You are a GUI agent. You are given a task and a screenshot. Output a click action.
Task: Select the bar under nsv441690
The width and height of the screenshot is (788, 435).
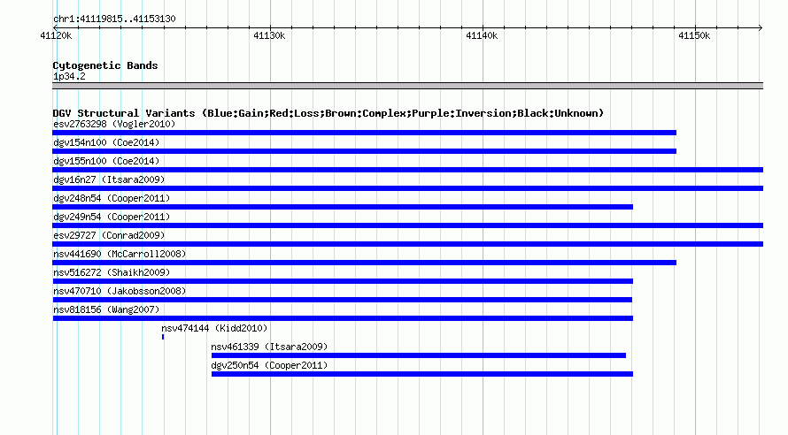pyautogui.click(x=365, y=263)
